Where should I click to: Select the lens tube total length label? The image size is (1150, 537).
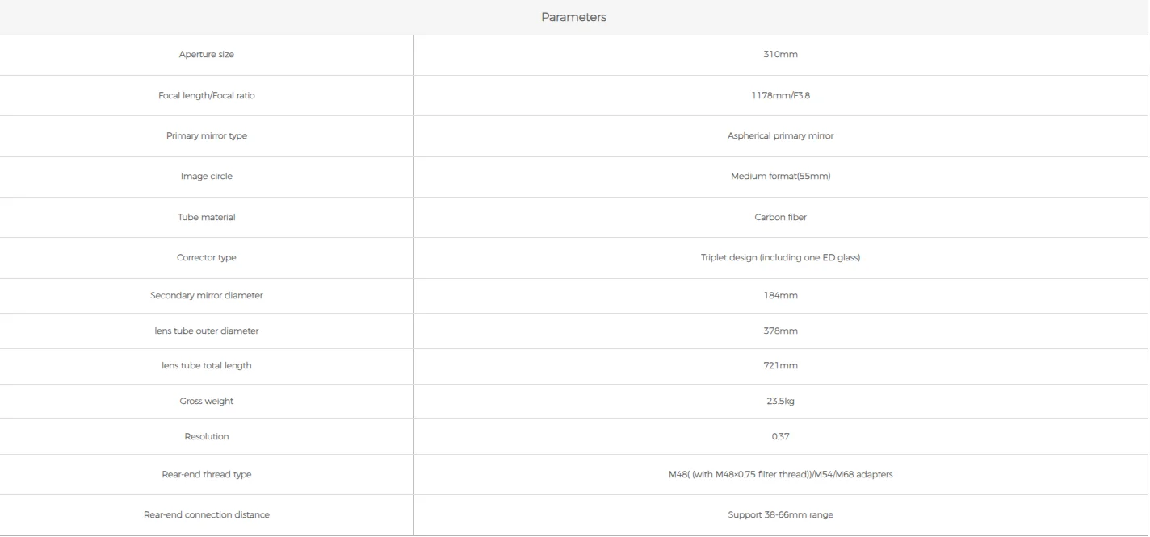[x=207, y=366]
